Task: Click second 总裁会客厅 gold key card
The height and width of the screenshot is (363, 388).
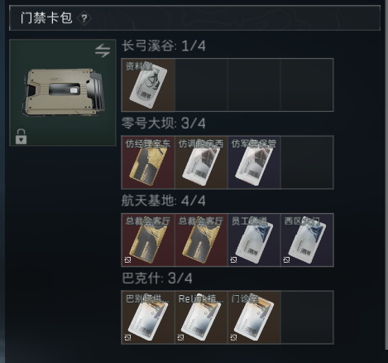Action: click(x=201, y=240)
